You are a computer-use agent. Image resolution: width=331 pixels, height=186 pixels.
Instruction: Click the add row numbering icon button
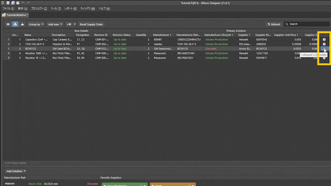(x=69, y=24)
